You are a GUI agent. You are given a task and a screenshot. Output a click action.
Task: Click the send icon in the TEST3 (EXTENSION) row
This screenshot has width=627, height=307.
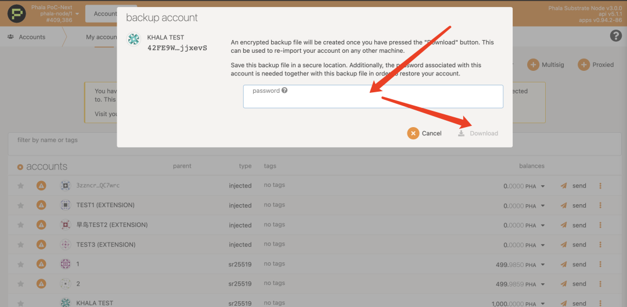click(x=563, y=245)
